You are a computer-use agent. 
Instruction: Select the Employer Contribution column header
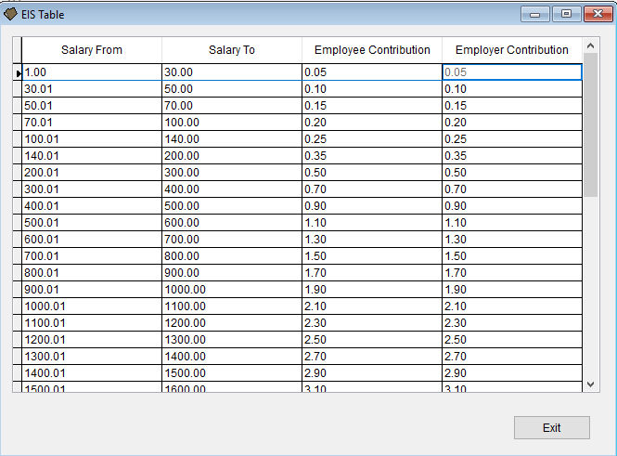pos(512,50)
